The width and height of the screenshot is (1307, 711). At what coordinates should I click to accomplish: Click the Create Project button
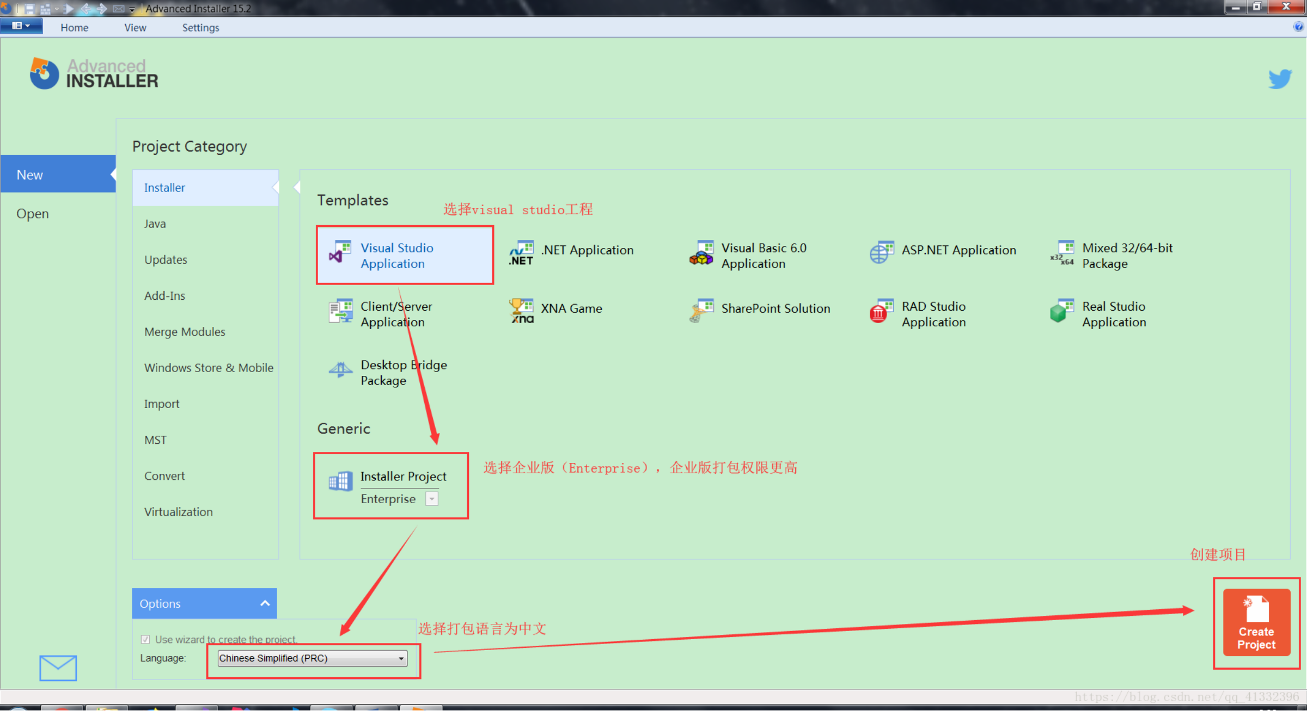[x=1256, y=622]
